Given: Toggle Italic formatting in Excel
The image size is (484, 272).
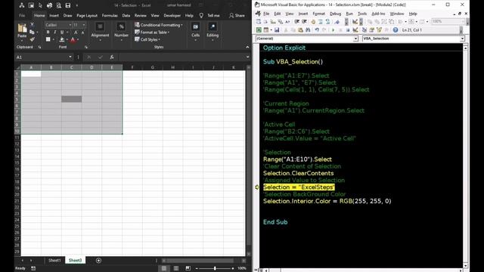Looking at the screenshot, I should pos(55,32).
